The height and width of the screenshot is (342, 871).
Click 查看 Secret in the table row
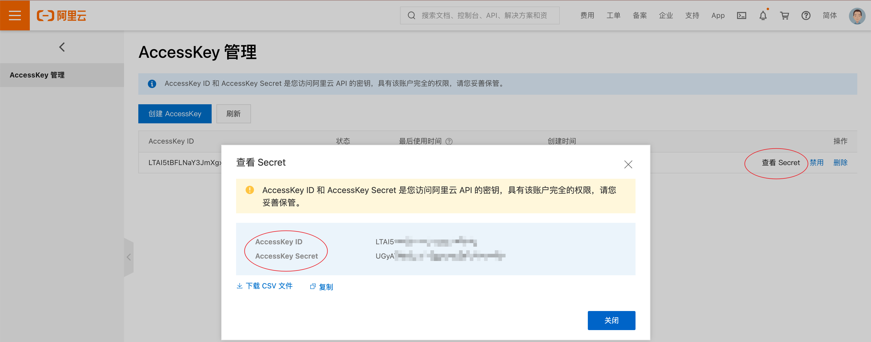click(x=780, y=163)
